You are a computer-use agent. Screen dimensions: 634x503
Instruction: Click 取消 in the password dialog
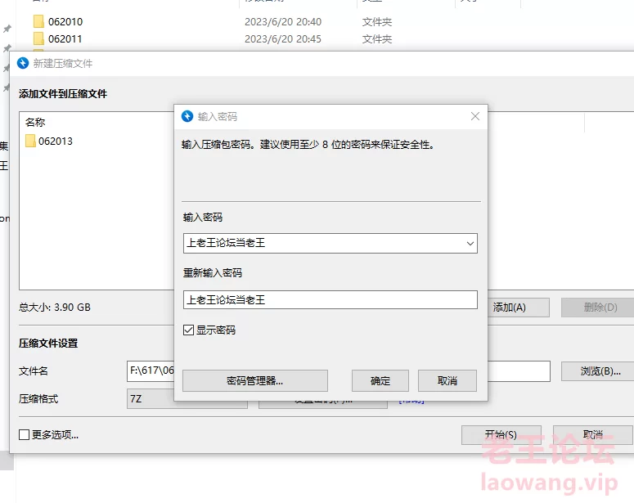point(447,380)
